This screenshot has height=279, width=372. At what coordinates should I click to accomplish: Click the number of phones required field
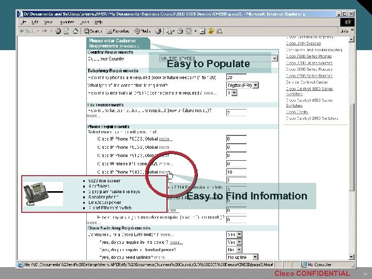236,78
